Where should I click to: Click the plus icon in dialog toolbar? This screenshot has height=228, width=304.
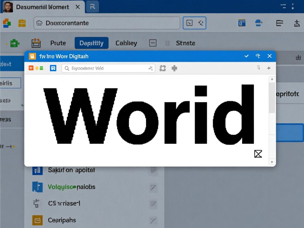click(174, 68)
